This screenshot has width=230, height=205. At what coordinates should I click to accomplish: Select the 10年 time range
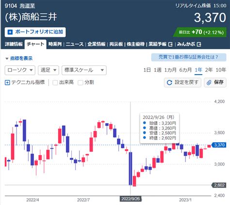point(221,70)
